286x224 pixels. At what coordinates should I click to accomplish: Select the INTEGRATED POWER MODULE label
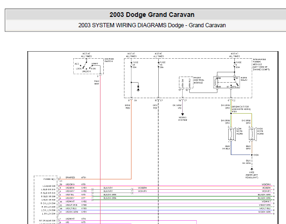261,64
